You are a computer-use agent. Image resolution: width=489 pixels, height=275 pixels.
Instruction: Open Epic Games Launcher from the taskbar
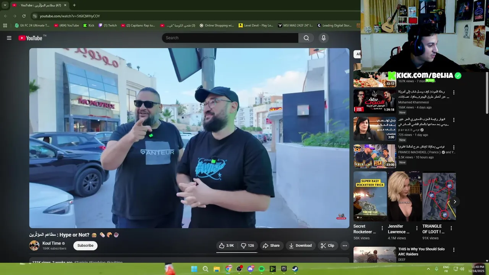(x=284, y=269)
